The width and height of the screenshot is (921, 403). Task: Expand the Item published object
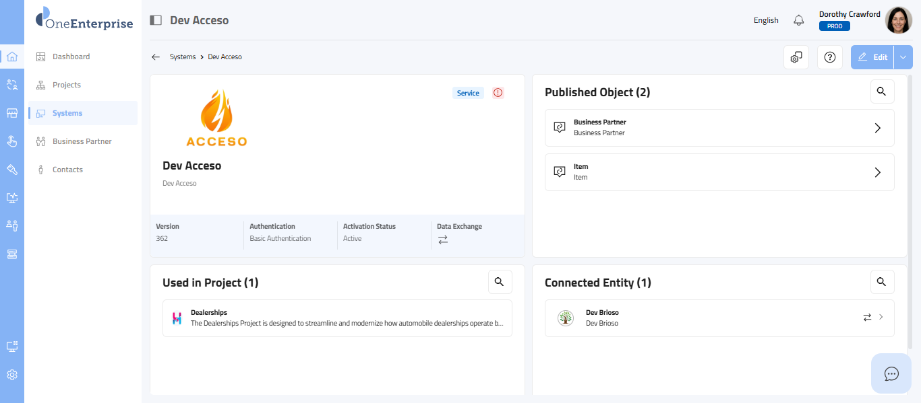877,172
